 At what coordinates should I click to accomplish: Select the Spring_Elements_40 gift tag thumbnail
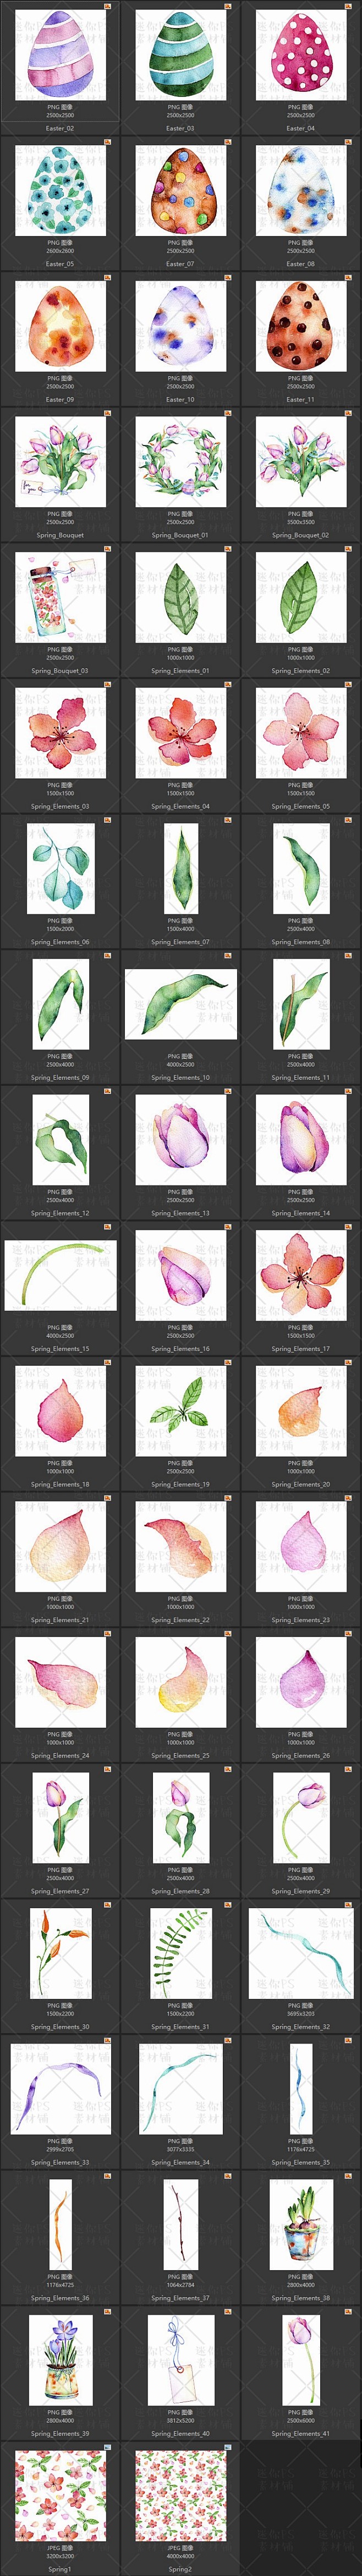181,2361
